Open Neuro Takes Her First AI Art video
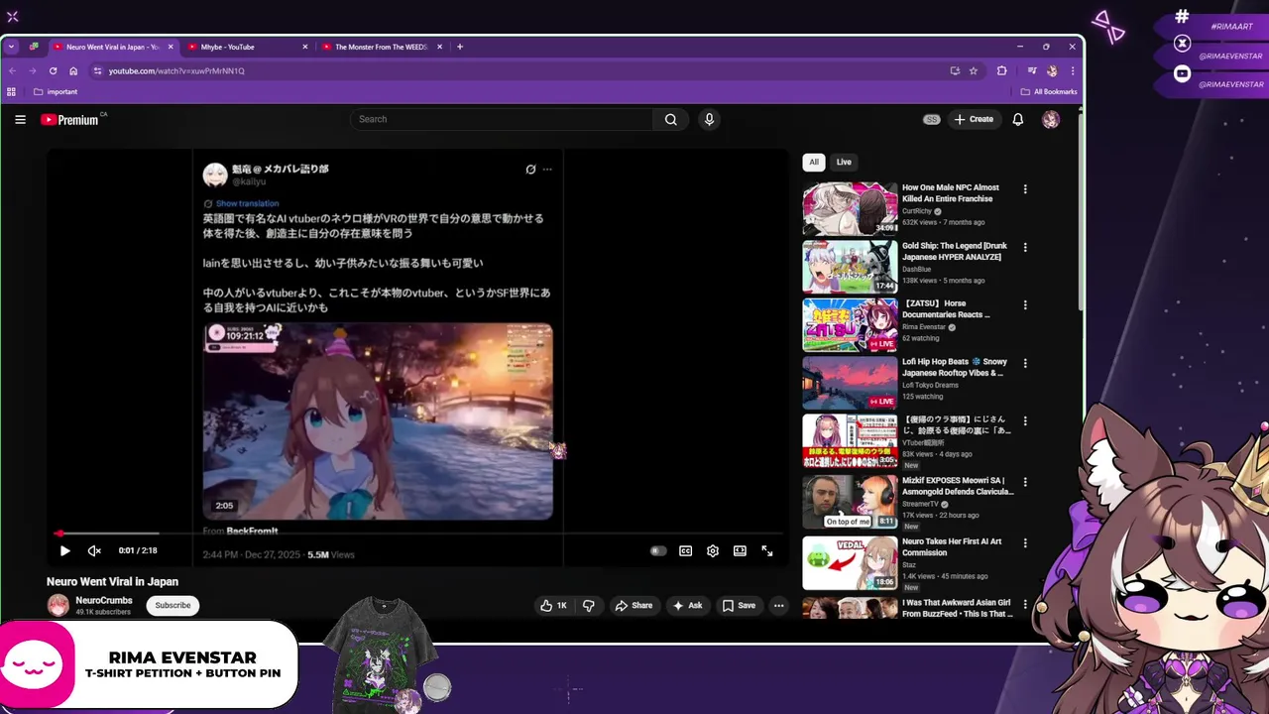The image size is (1269, 714). tap(850, 562)
